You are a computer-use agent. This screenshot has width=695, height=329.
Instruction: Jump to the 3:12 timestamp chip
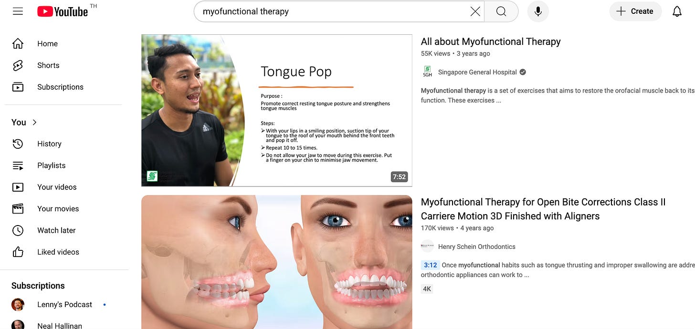click(x=430, y=265)
